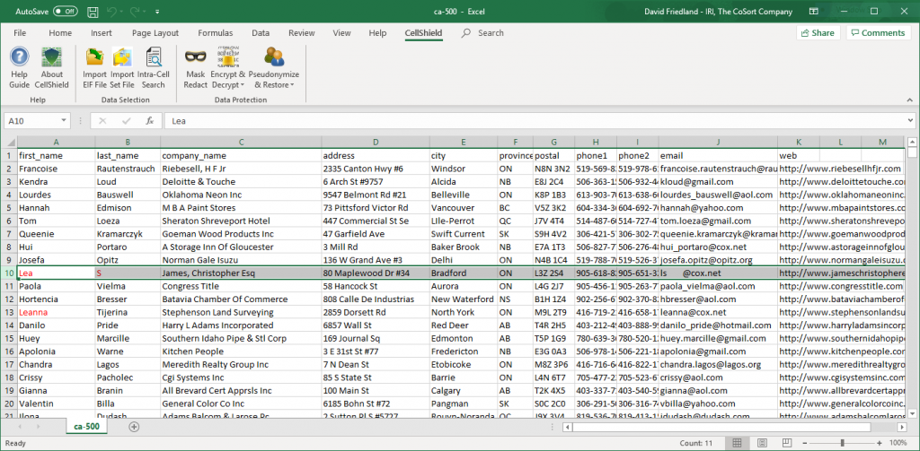920x451 pixels.
Task: Click the Search magnifier icon
Action: point(466,33)
